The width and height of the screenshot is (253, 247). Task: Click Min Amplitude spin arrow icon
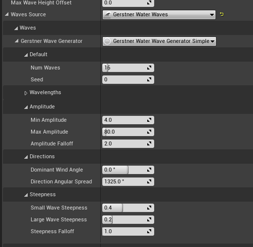(x=149, y=120)
